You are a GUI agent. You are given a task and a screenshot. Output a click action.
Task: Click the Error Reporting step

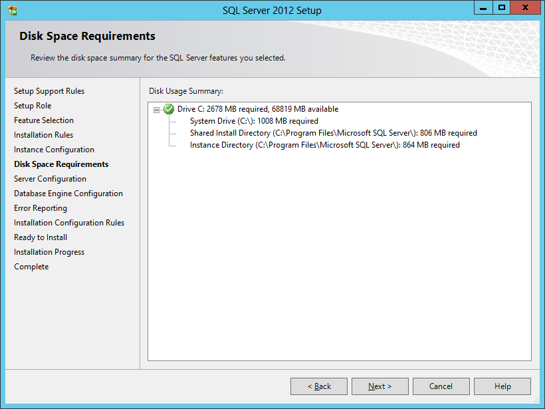pyautogui.click(x=41, y=208)
